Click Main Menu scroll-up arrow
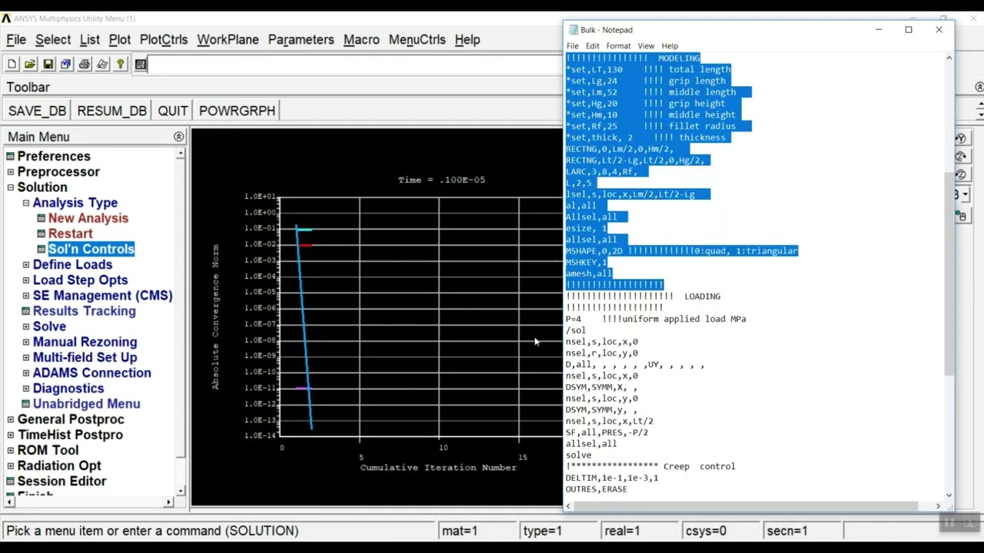Viewport: 984px width, 553px height. click(x=181, y=154)
